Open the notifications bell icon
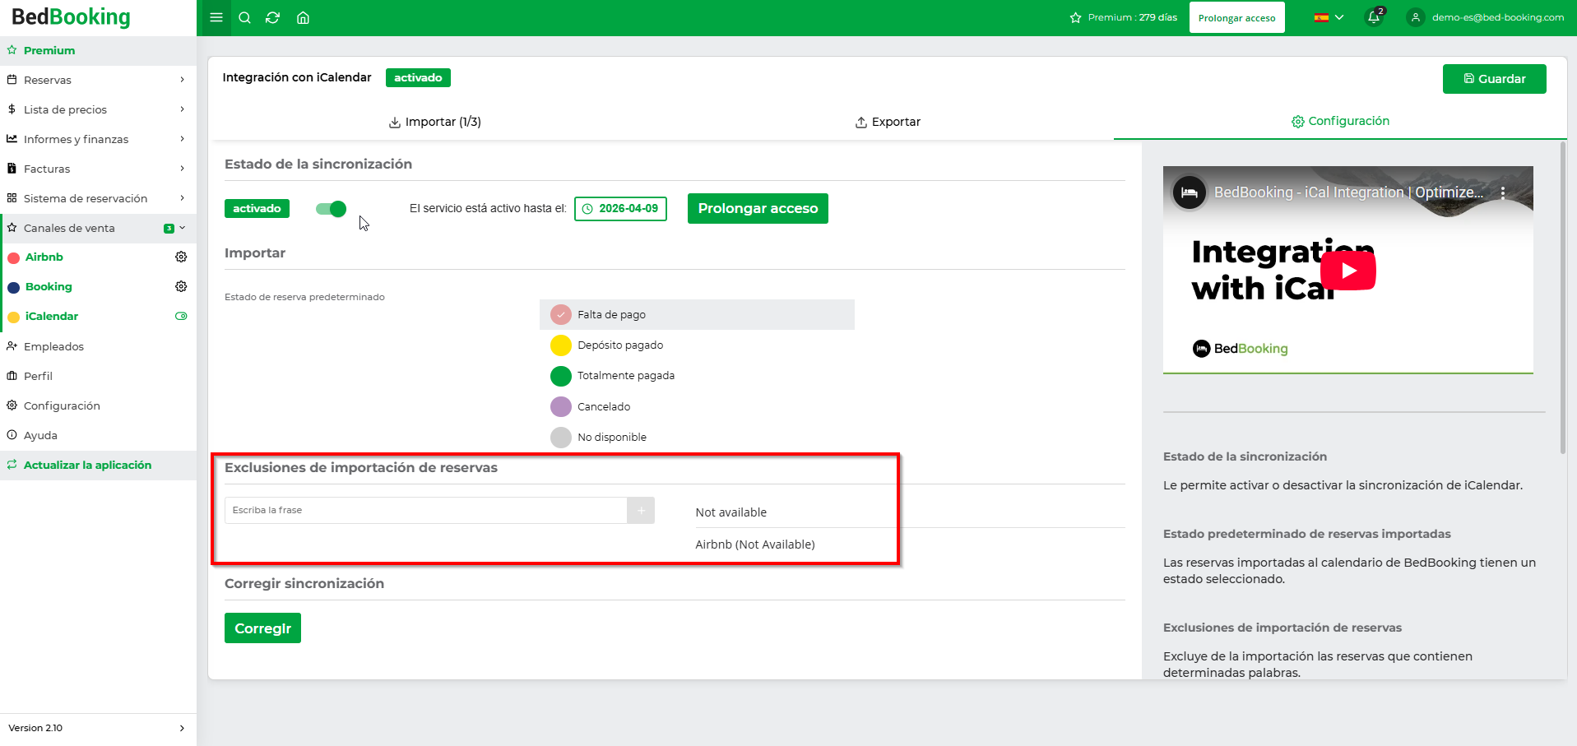This screenshot has width=1577, height=746. 1374,16
